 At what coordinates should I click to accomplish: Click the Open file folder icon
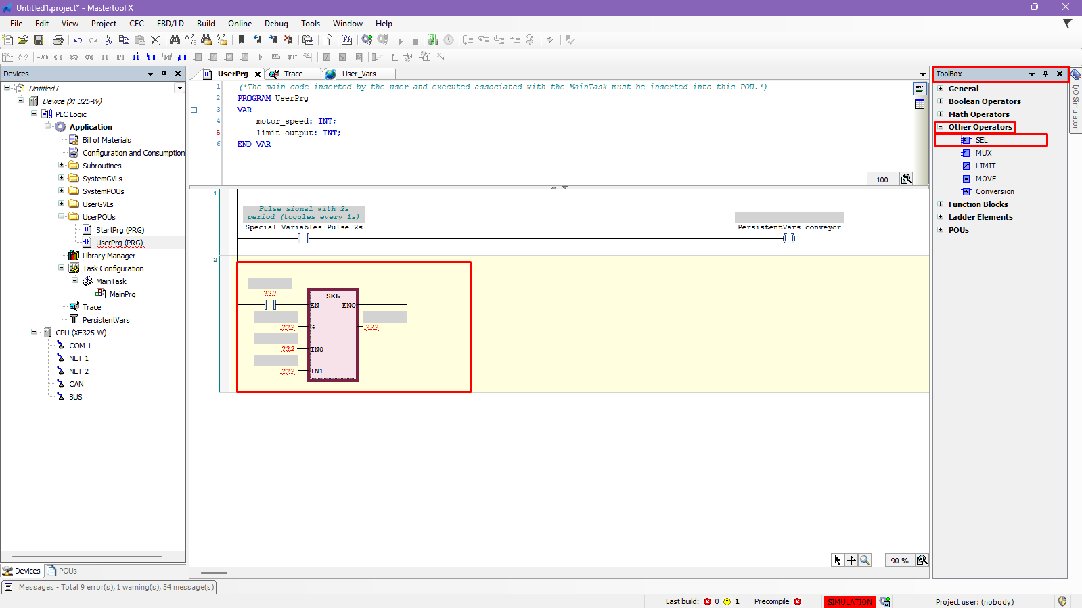23,40
